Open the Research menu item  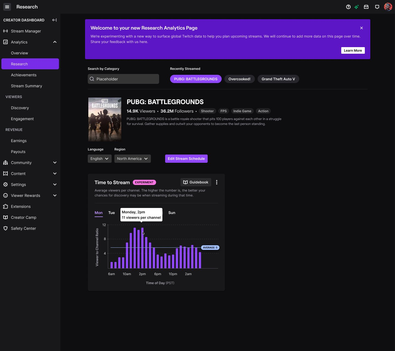coord(30,64)
